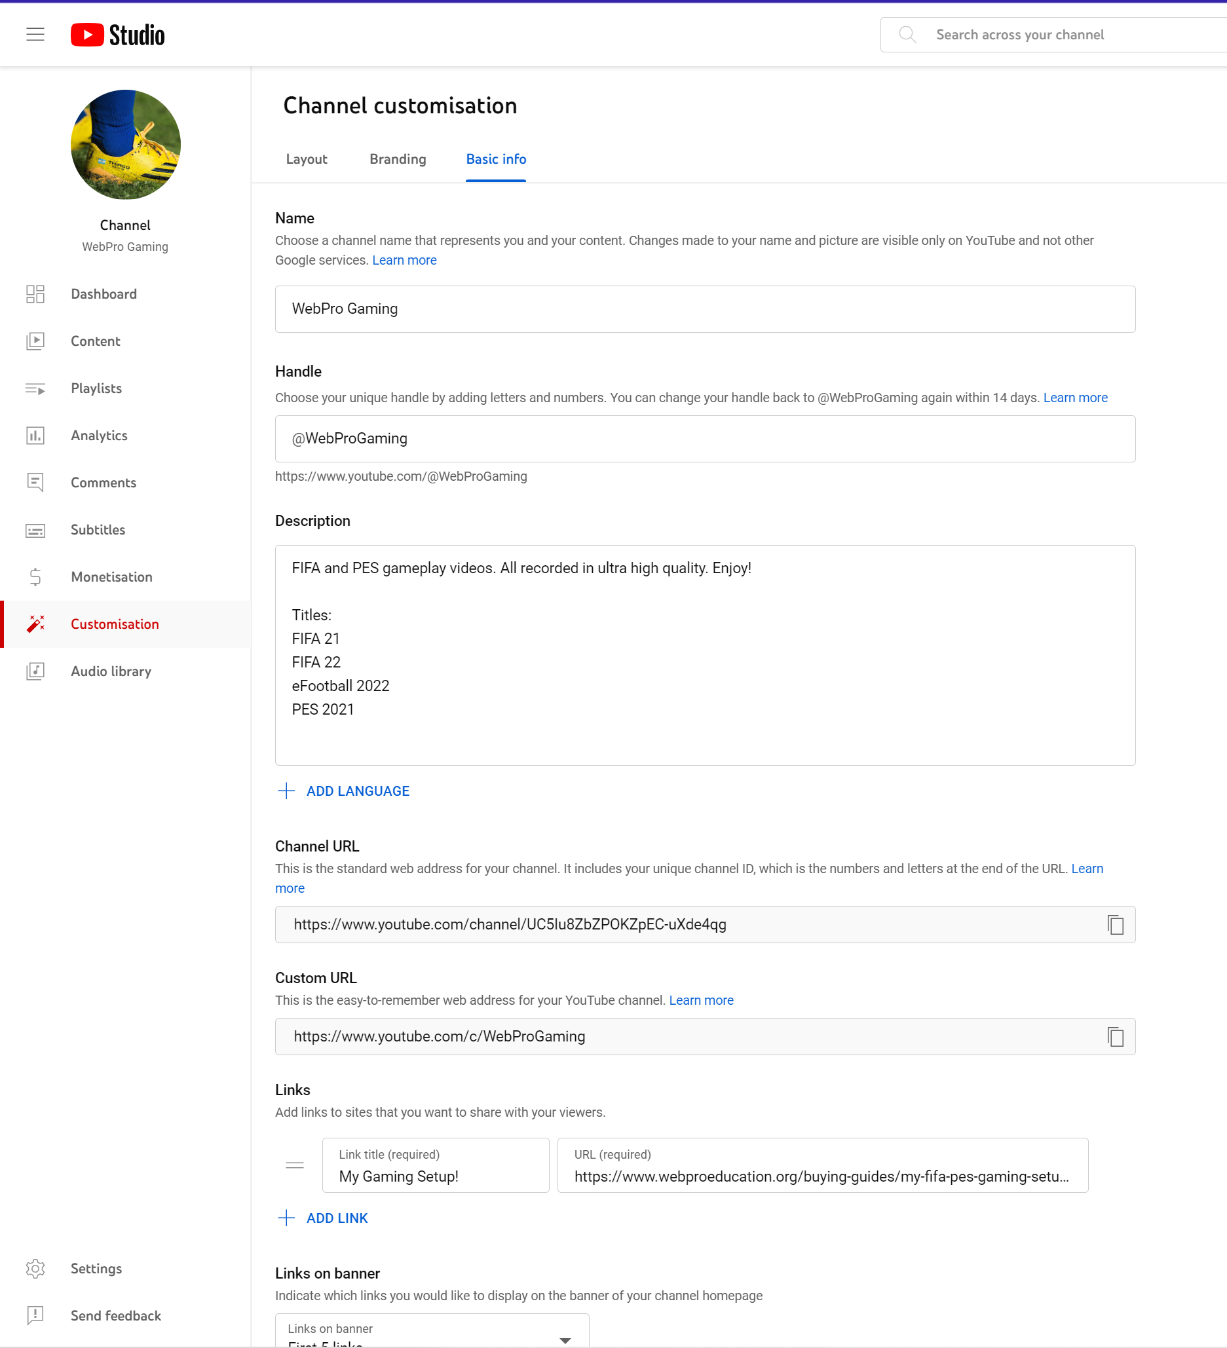1227x1348 pixels.
Task: Click the Audio library music icon
Action: click(x=35, y=671)
